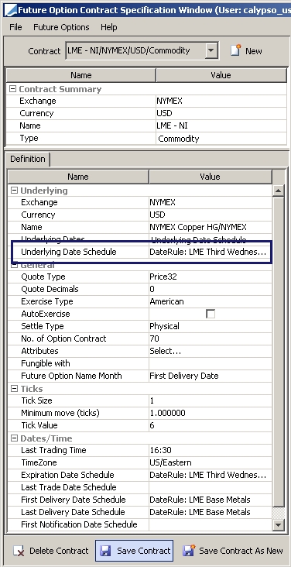Click the scrollbar up arrow

278,191
